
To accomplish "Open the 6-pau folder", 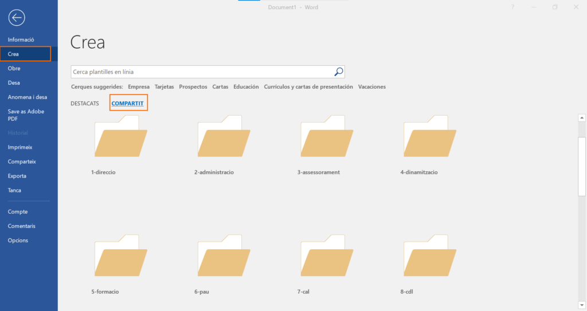I will pyautogui.click(x=224, y=257).
